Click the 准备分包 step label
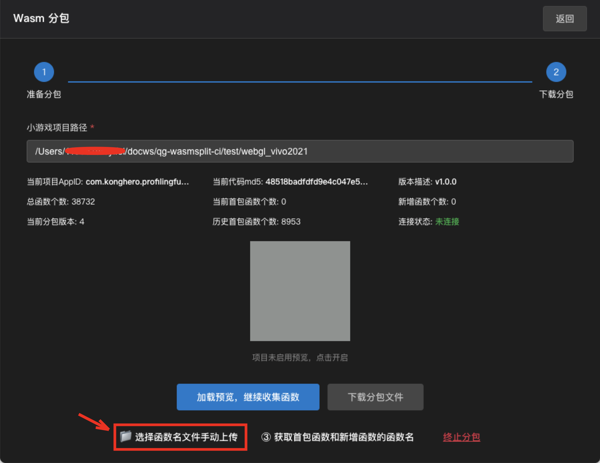Screen dimensions: 600x463 [44, 94]
